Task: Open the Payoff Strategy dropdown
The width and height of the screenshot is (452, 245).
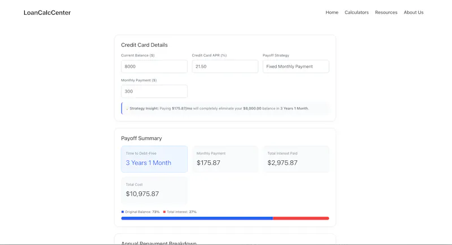Action: [295, 67]
